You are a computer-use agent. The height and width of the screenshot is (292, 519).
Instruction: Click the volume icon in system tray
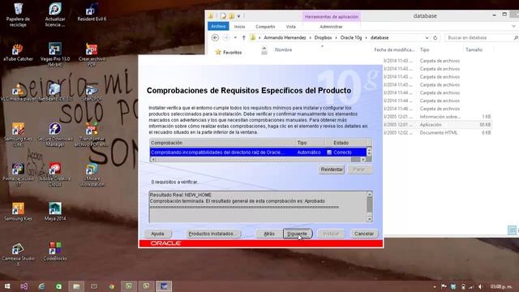481,286
